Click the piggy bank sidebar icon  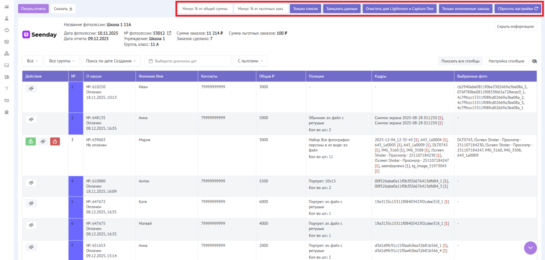7,30
